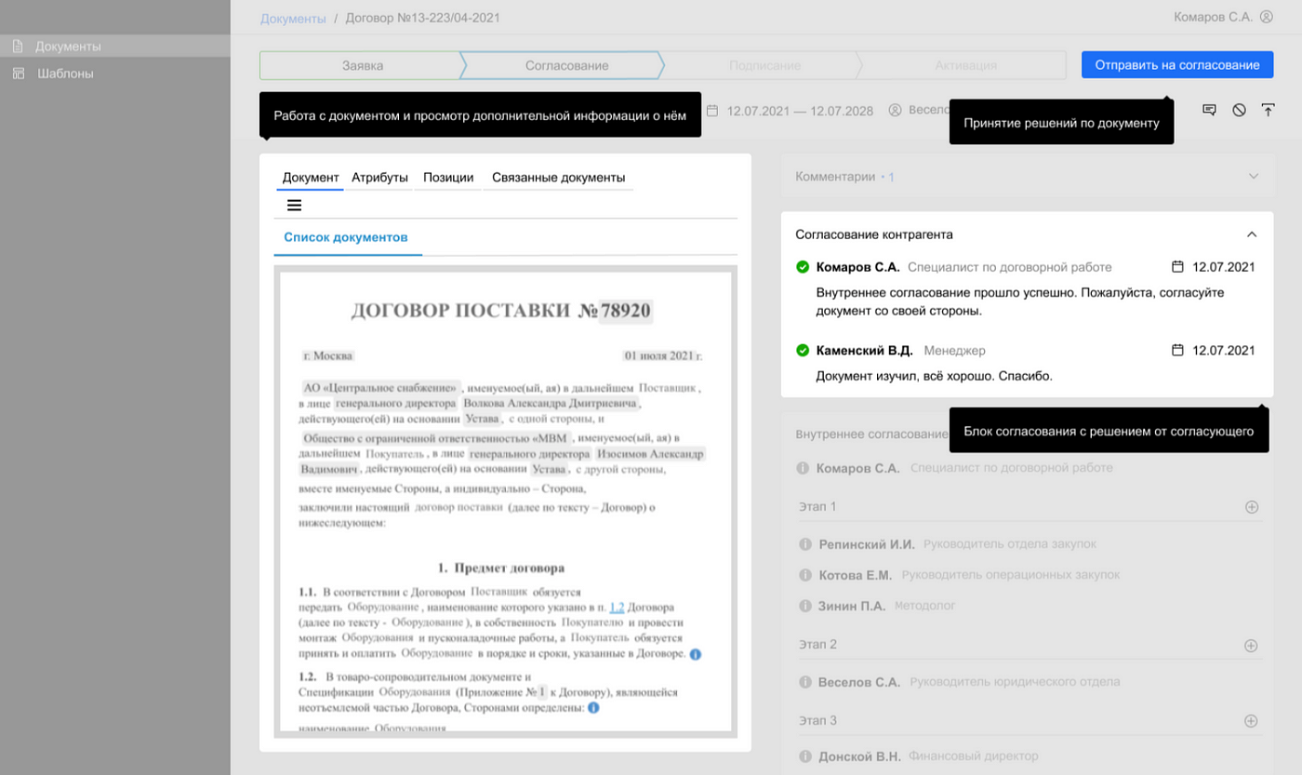Click the 'г. Москва' field in contract
Screen dimensions: 1302x775
(x=328, y=355)
